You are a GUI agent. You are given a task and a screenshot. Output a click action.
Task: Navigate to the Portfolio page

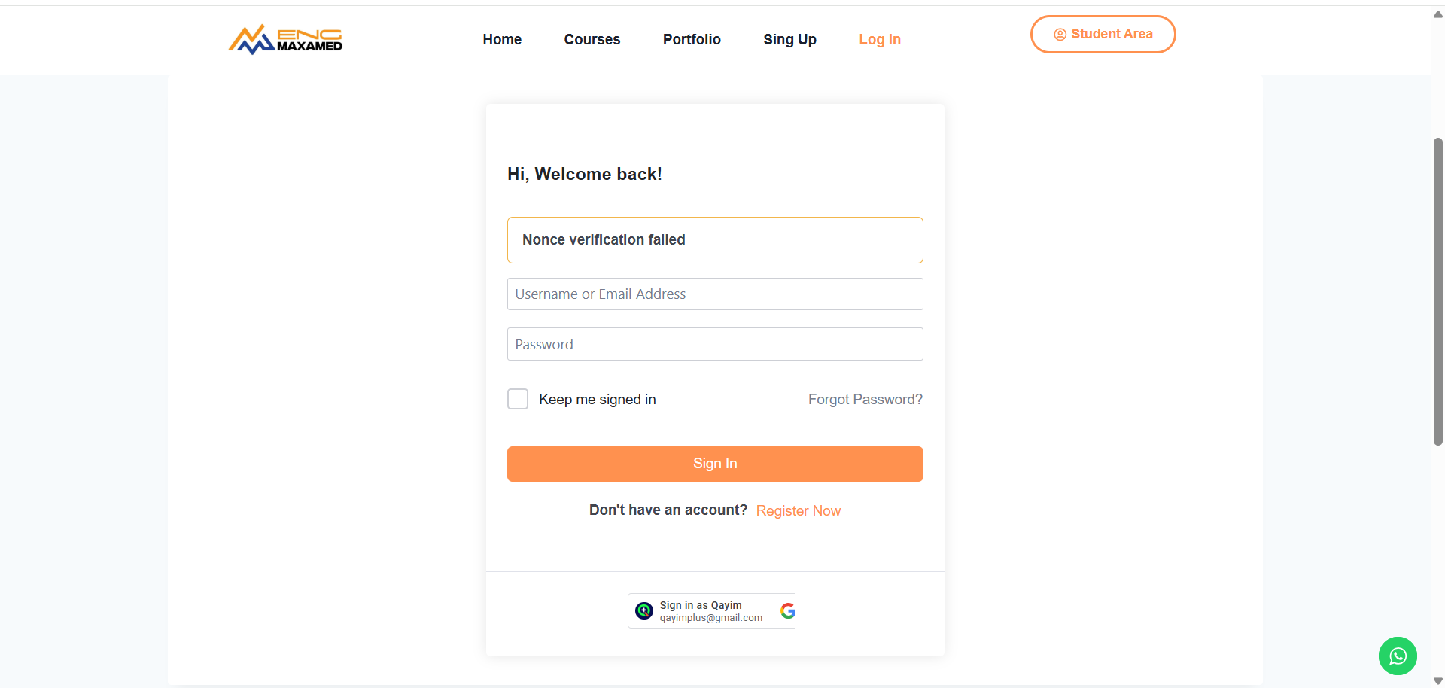[x=692, y=39]
